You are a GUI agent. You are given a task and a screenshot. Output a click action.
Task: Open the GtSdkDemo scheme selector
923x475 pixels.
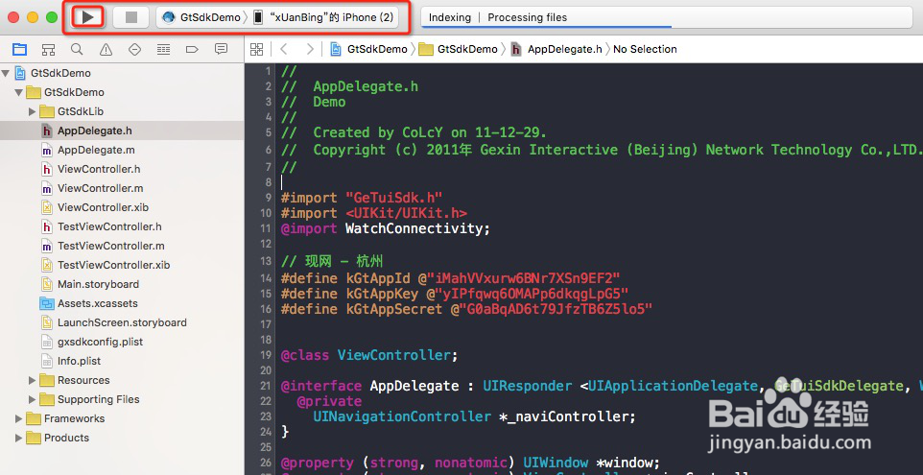201,17
